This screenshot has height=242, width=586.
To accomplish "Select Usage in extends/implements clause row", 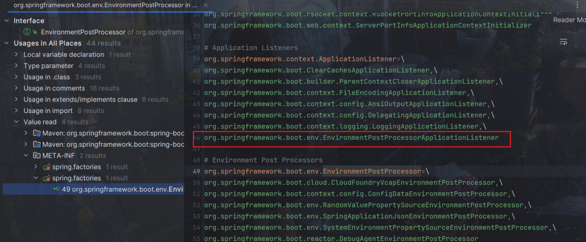I will point(80,99).
